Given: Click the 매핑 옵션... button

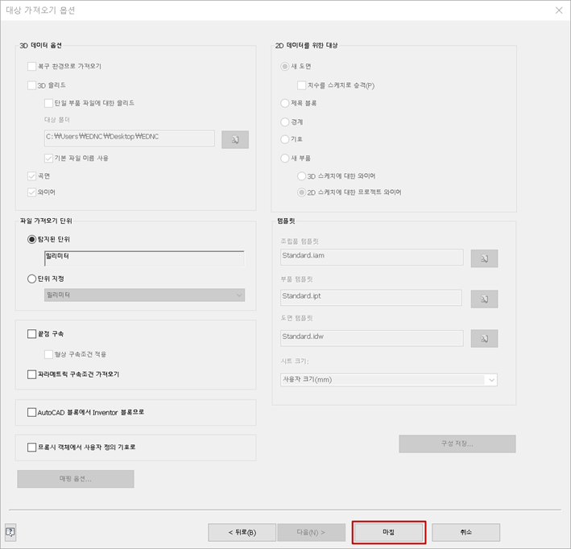Looking at the screenshot, I should point(76,479).
